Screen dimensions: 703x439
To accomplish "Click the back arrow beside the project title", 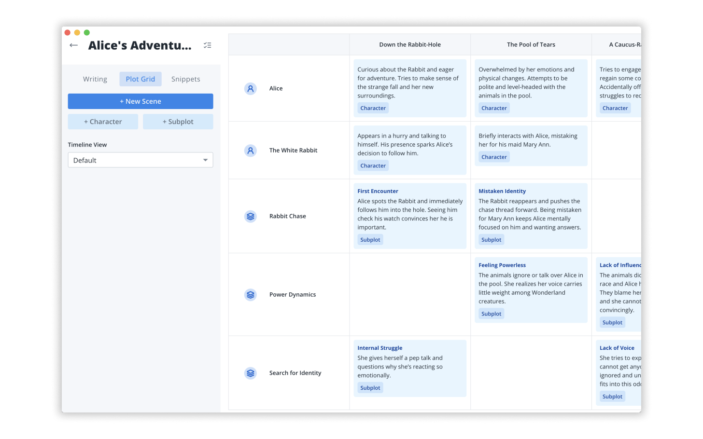I will [73, 45].
